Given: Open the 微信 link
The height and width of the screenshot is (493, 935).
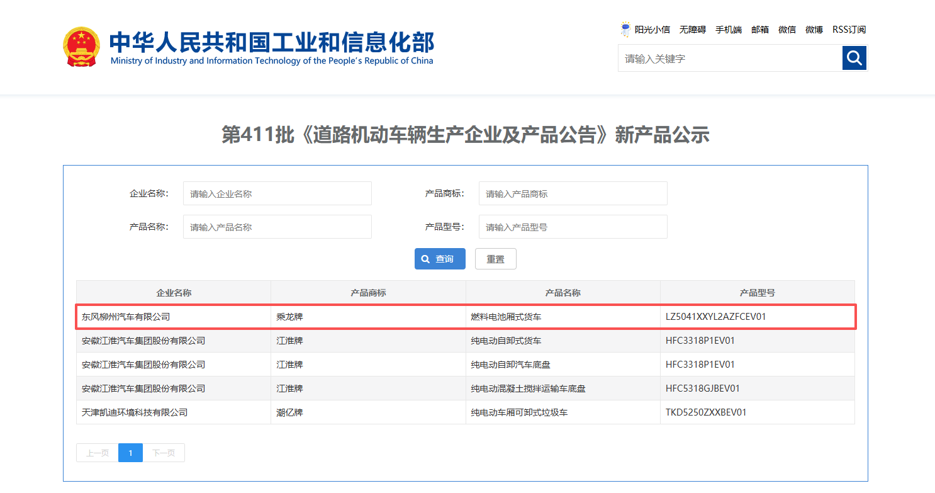Looking at the screenshot, I should tap(787, 30).
